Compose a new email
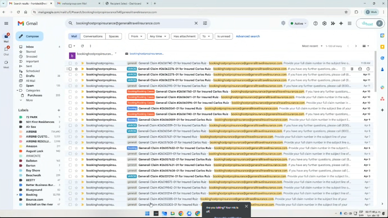Viewport: 388px width, 218px height. (x=29, y=36)
